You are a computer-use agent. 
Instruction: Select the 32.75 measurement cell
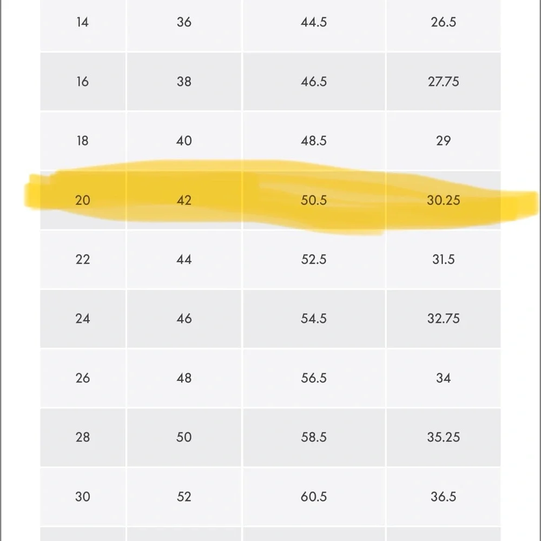(444, 319)
